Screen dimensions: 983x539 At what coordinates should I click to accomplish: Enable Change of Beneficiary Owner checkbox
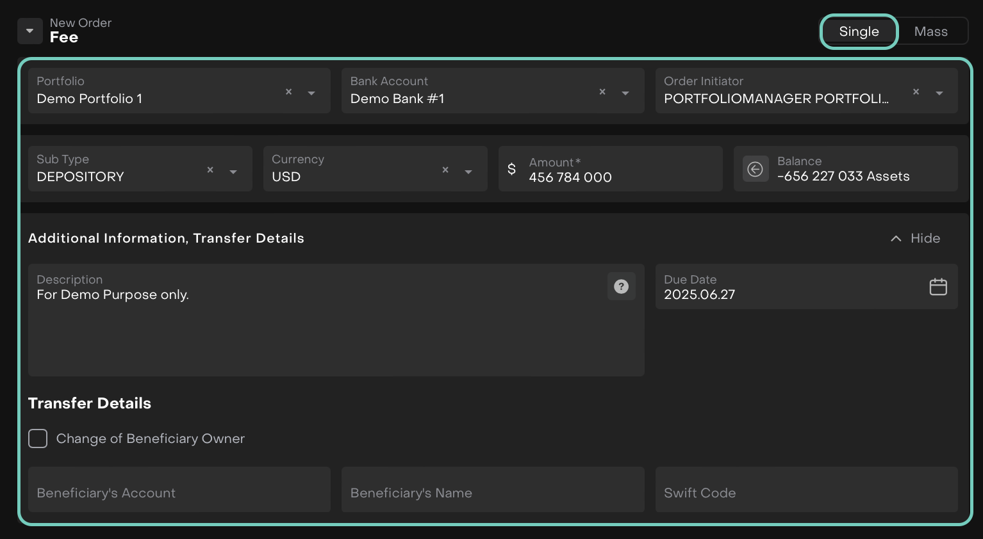tap(38, 438)
